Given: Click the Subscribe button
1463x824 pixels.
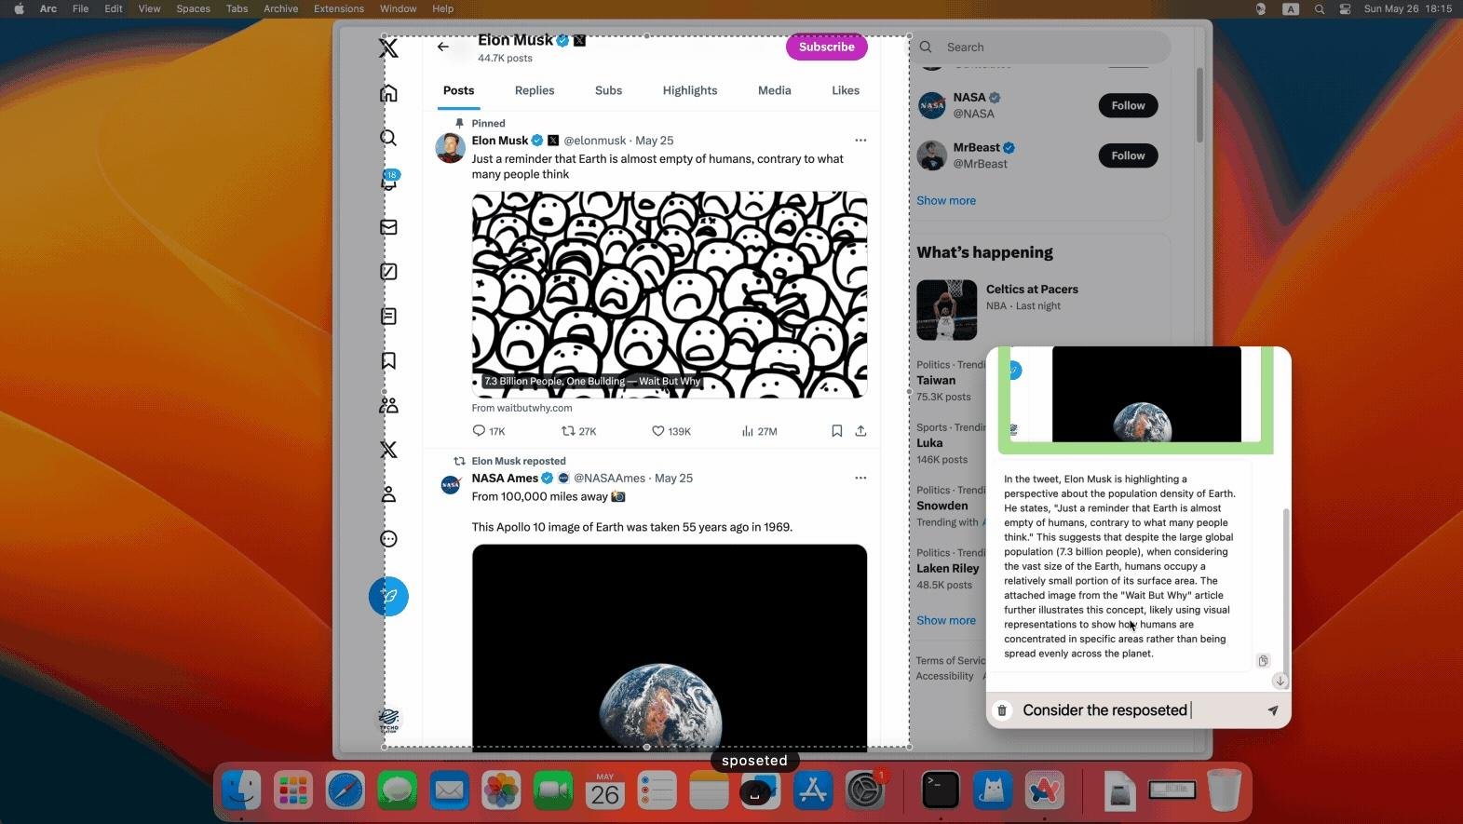Looking at the screenshot, I should 827,47.
